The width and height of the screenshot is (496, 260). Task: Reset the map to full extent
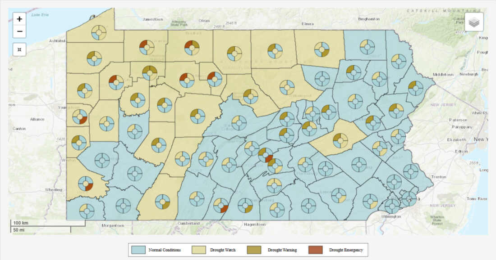(19, 49)
